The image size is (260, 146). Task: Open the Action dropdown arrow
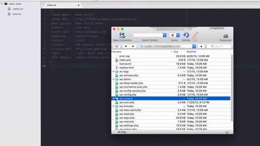pos(178,35)
